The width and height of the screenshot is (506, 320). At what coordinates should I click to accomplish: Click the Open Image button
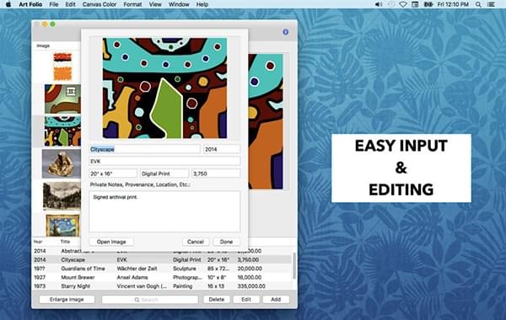[111, 242]
